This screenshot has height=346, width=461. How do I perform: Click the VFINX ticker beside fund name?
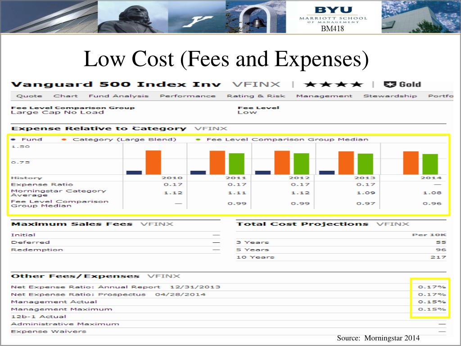click(256, 84)
